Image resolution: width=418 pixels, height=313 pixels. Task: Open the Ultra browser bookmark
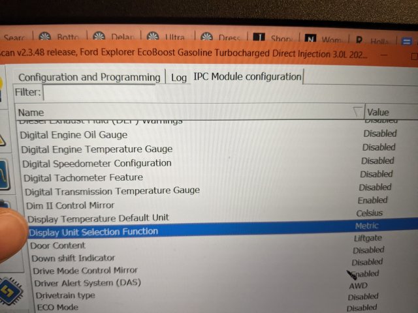tap(165, 37)
